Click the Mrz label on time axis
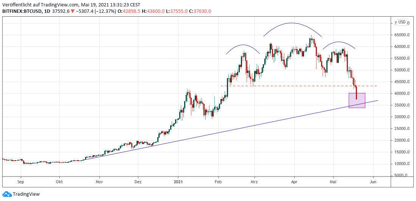 [x=255, y=182]
